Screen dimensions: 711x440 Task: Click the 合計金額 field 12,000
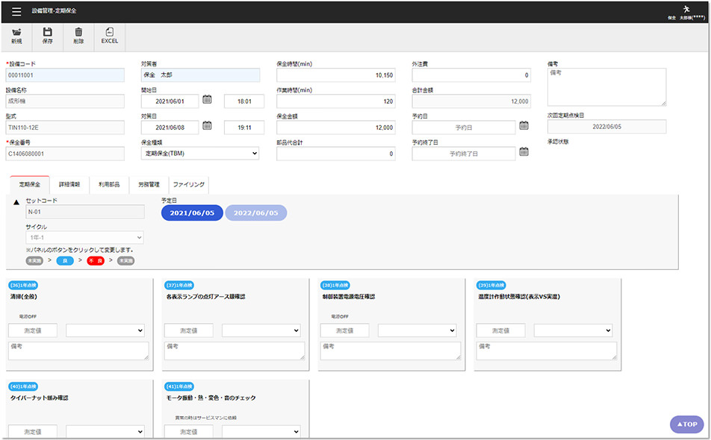(471, 101)
